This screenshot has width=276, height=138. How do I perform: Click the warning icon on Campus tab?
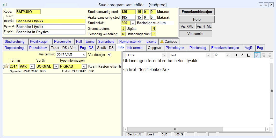point(162,42)
